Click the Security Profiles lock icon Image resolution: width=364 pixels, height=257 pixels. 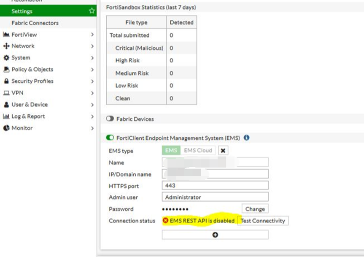coord(6,81)
